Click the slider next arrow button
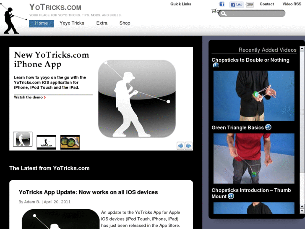Screen dimensions: 305x229 tap(188, 146)
